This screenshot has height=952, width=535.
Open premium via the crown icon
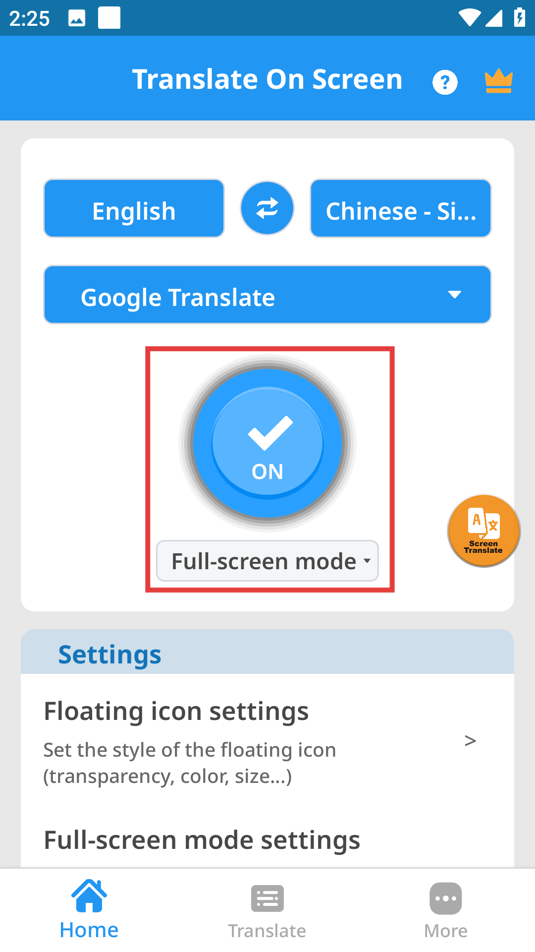(498, 81)
